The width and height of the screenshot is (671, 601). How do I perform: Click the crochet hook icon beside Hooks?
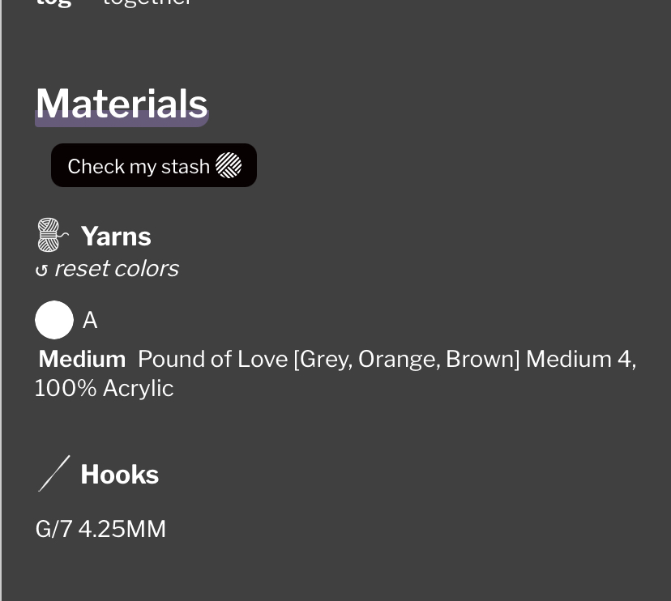tap(54, 474)
